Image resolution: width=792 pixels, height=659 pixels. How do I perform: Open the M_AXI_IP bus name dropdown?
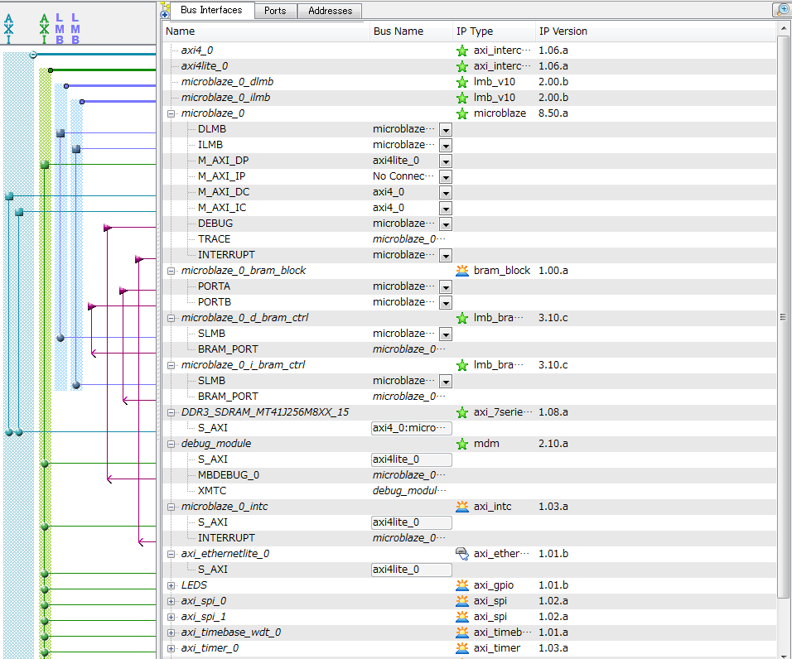coord(446,177)
